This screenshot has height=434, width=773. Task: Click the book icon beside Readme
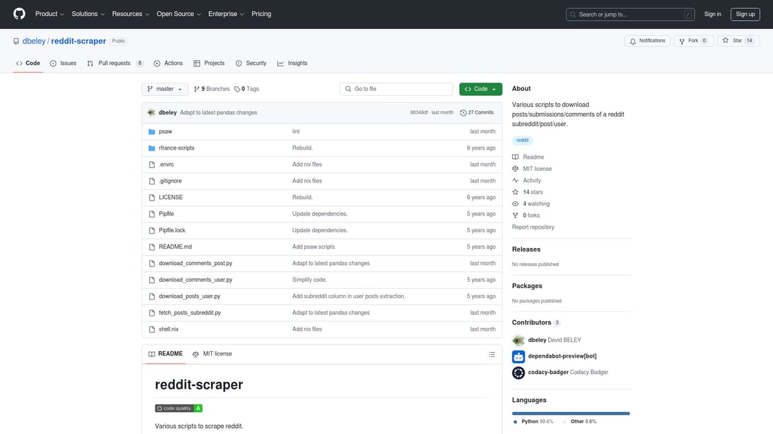pyautogui.click(x=515, y=157)
